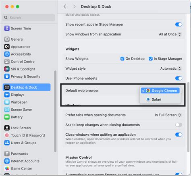Go forward with the right chevron

(x=74, y=6)
